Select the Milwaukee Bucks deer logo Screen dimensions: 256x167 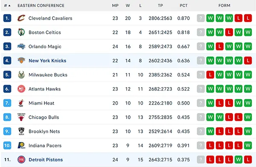pos(21,75)
